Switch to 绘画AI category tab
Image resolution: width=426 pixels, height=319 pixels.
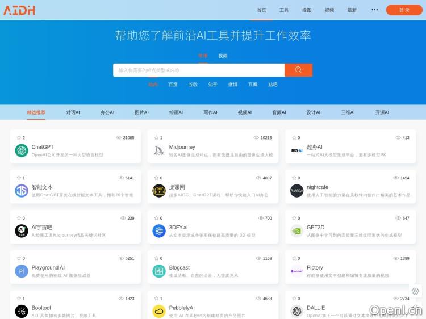pos(176,112)
